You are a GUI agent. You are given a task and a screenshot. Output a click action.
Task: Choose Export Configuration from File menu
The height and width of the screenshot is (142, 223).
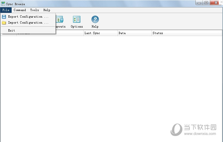[x=28, y=17]
